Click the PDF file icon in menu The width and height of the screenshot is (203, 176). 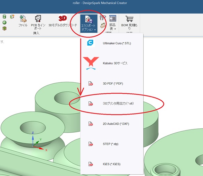point(91,84)
